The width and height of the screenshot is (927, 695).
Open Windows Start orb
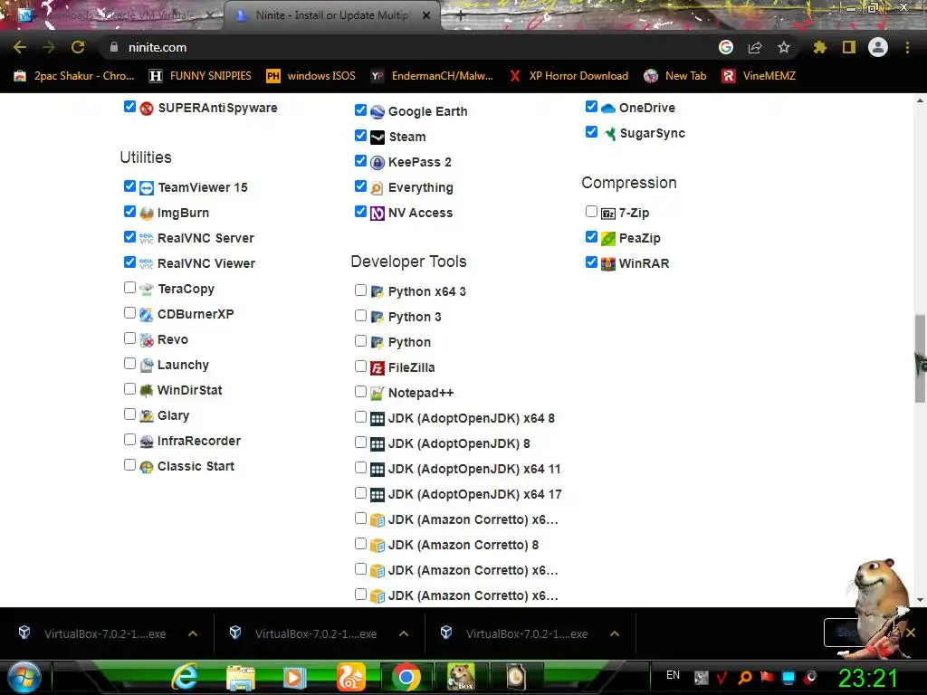[x=24, y=677]
